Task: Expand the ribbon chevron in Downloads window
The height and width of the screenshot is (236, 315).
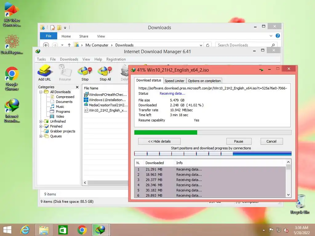Action: (271, 36)
